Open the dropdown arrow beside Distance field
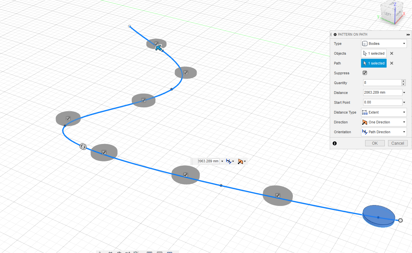Image resolution: width=412 pixels, height=253 pixels. pyautogui.click(x=404, y=93)
